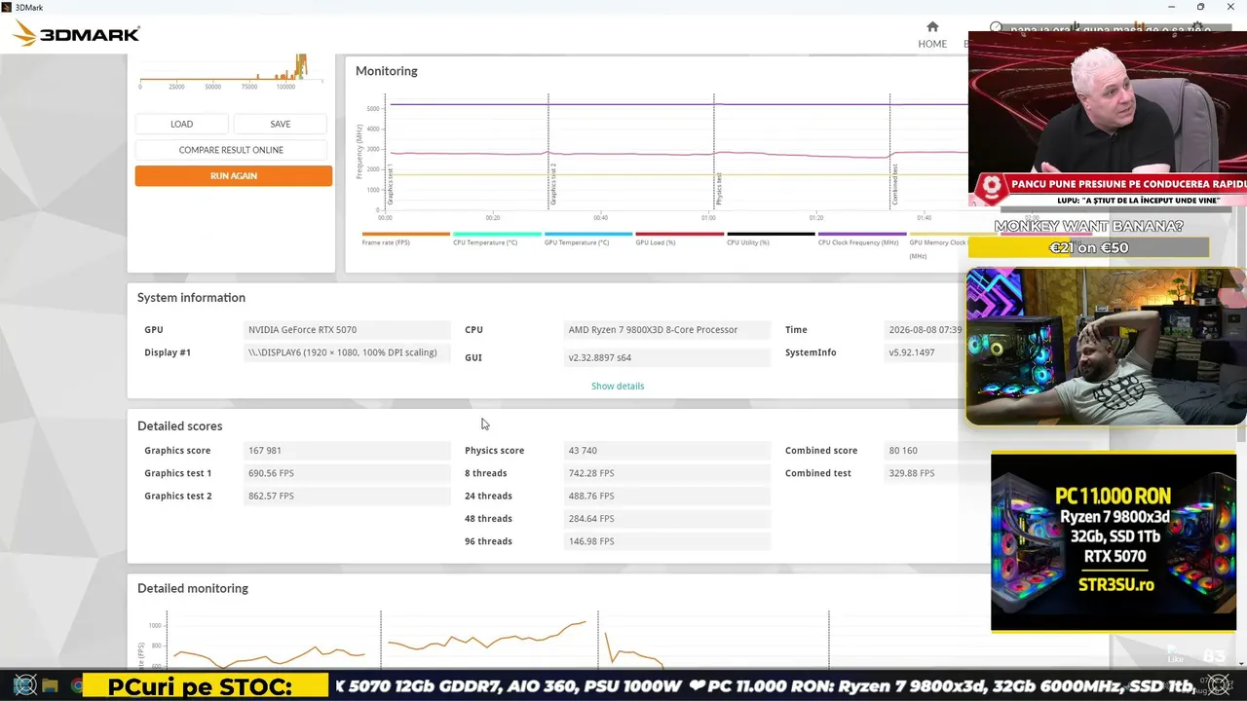The height and width of the screenshot is (701, 1247).
Task: Open the Show details link
Action: (618, 387)
